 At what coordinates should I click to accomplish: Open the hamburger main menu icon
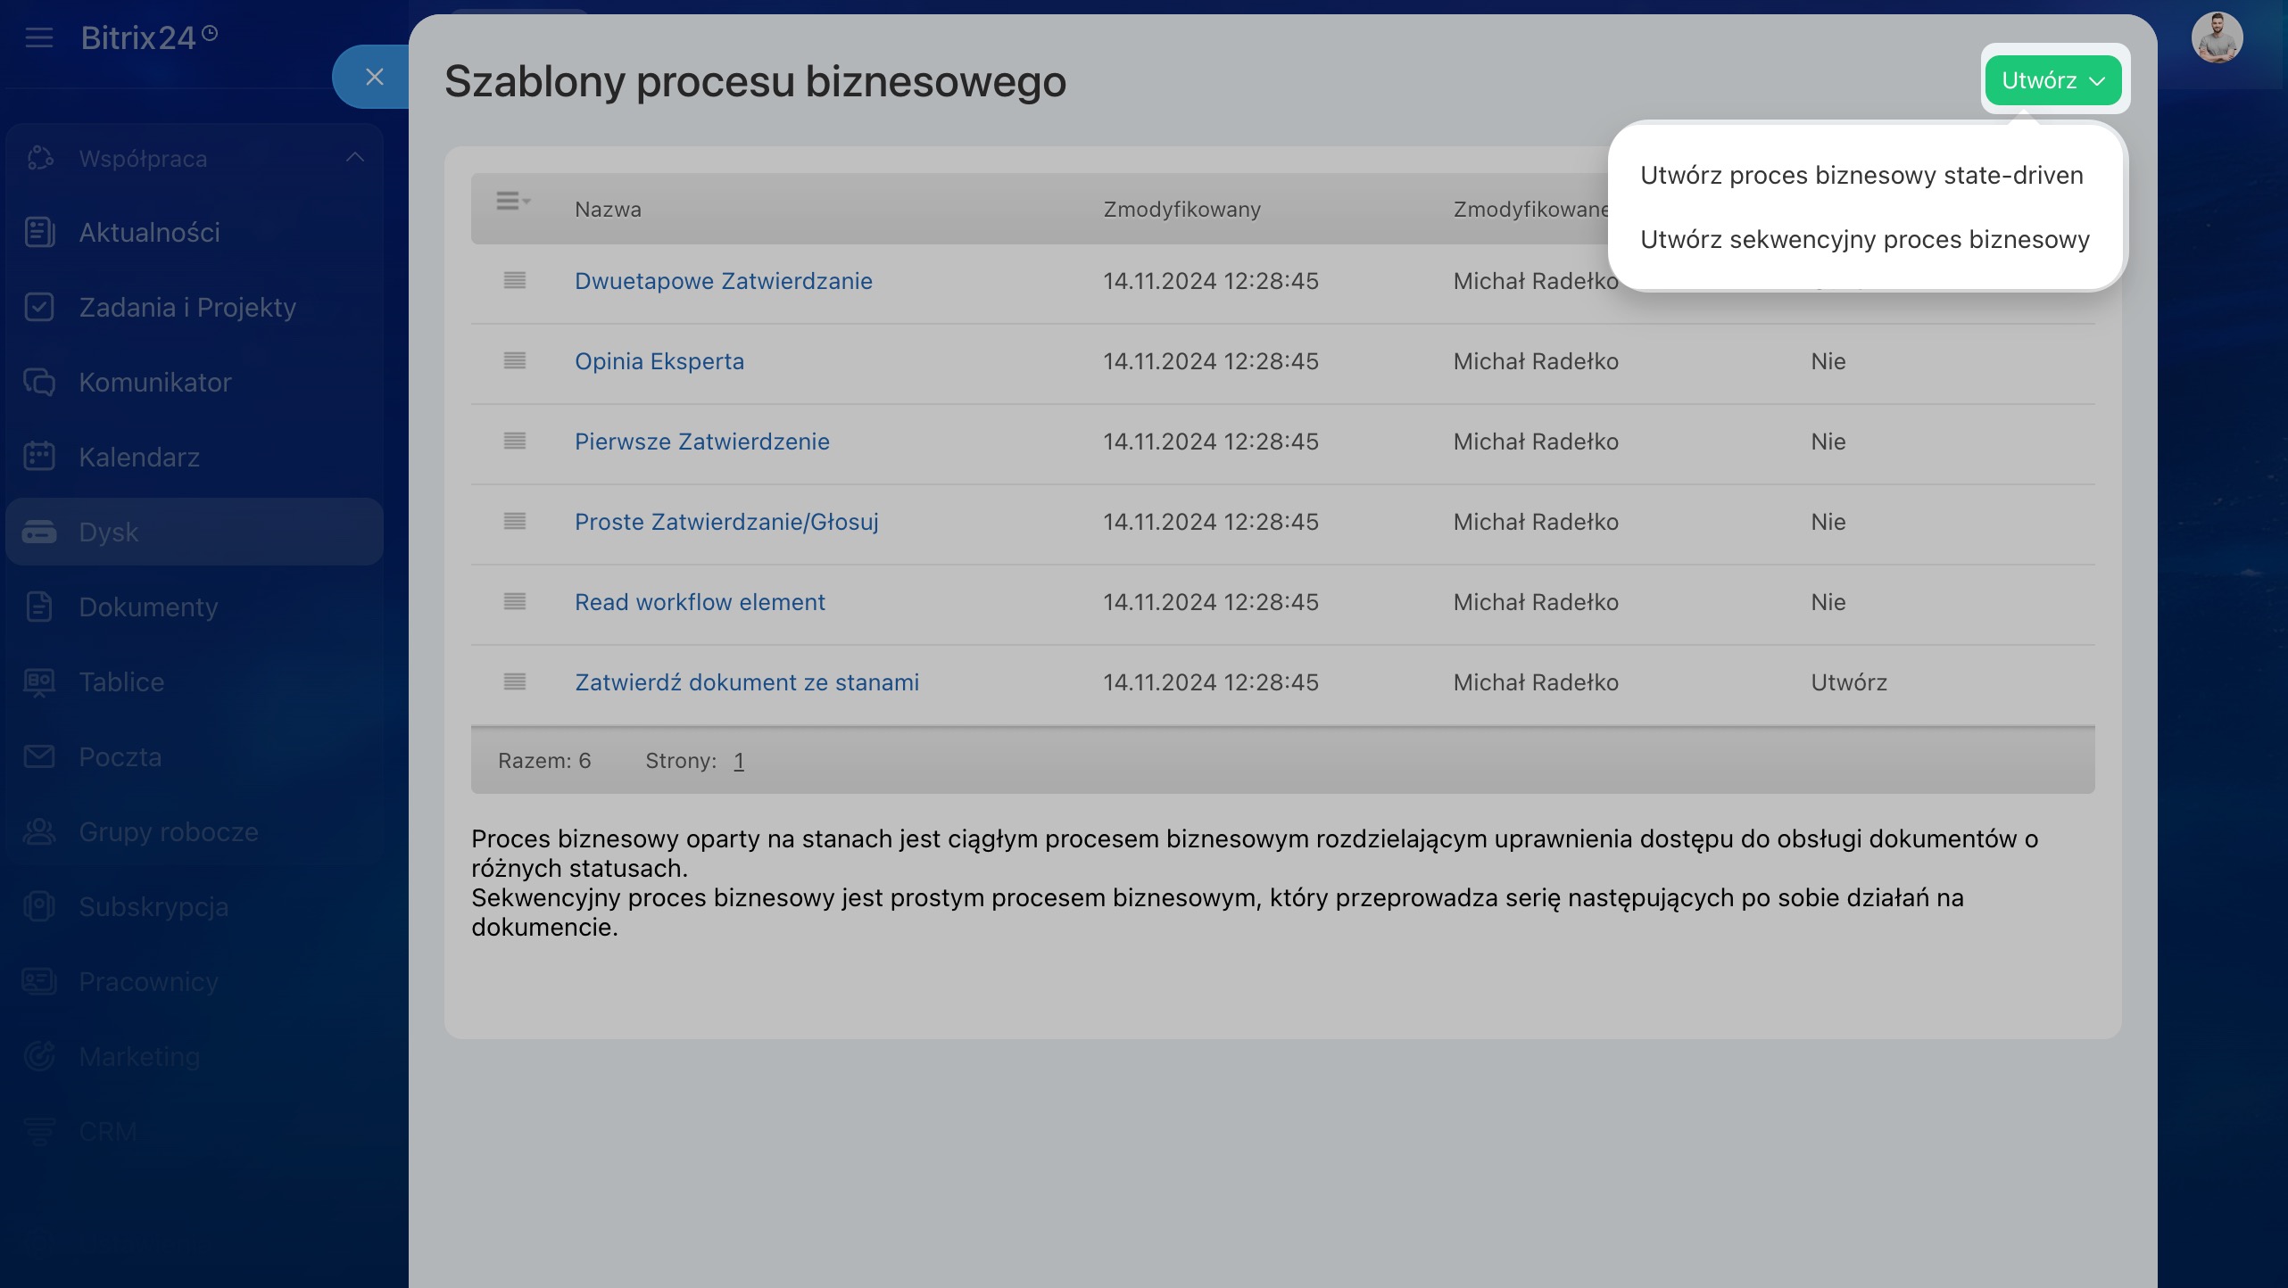coord(39,37)
